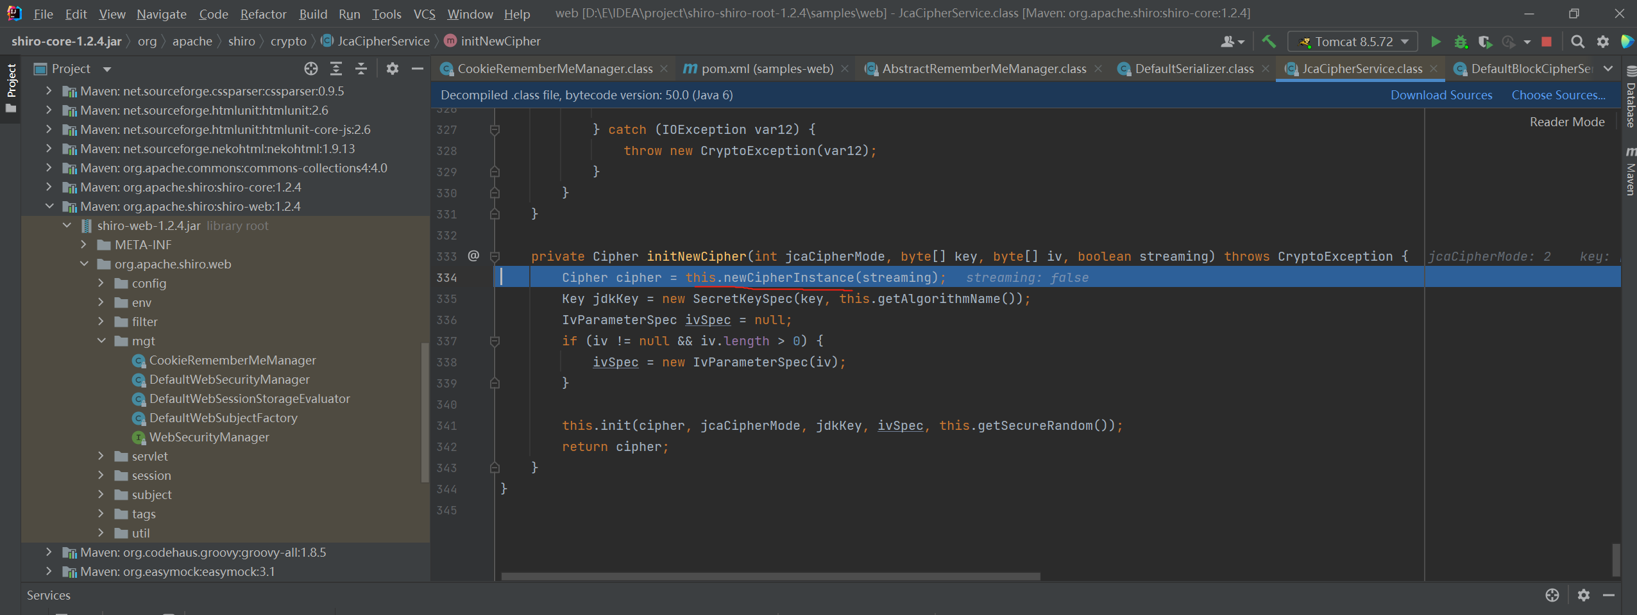The image size is (1637, 615).
Task: Click the @ gutter annotation at line 333
Action: (473, 256)
